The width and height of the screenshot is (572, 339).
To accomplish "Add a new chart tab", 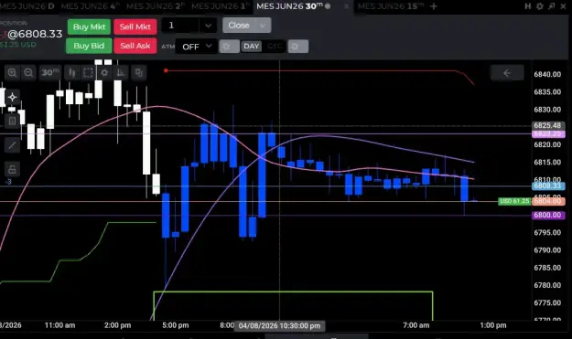I will [434, 6].
